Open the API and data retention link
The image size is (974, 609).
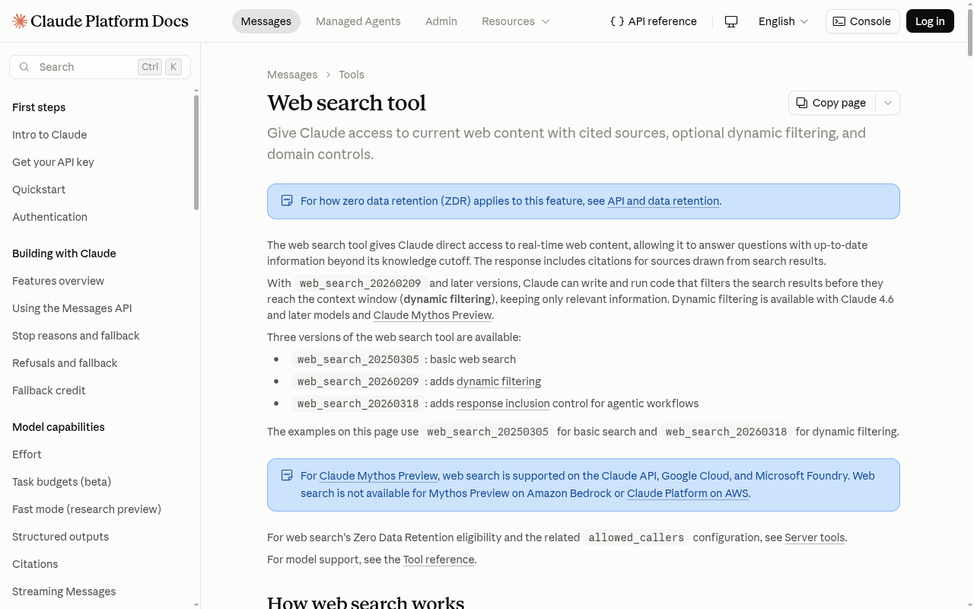[663, 201]
